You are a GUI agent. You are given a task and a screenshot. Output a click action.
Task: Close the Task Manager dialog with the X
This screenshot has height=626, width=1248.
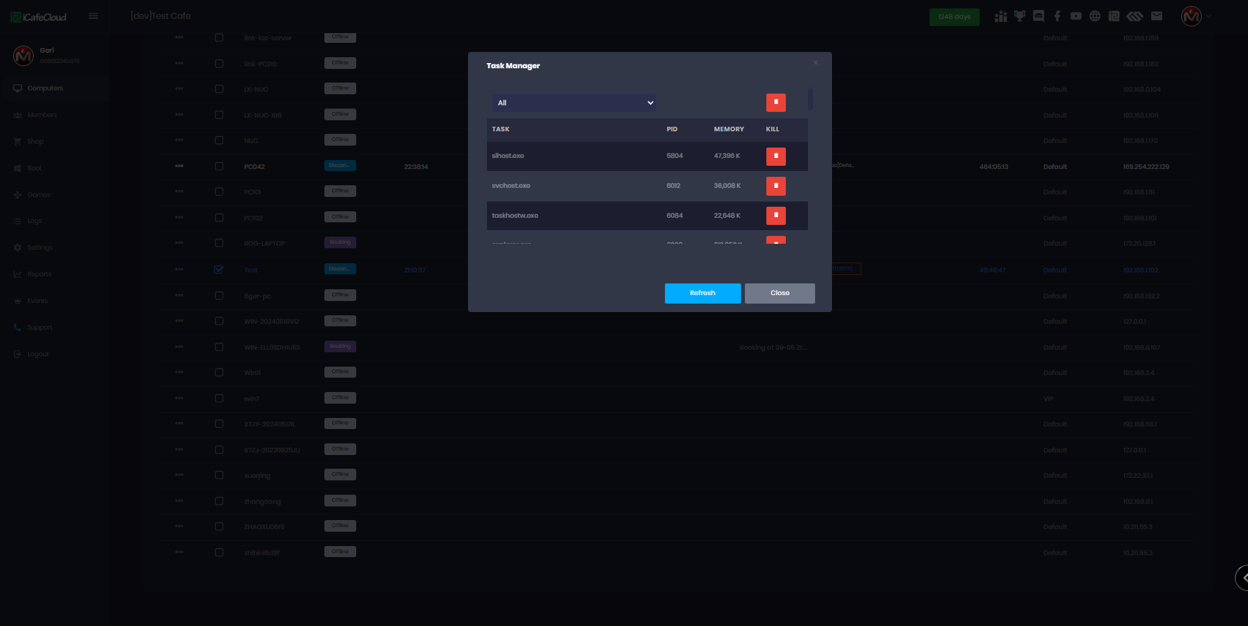click(815, 62)
